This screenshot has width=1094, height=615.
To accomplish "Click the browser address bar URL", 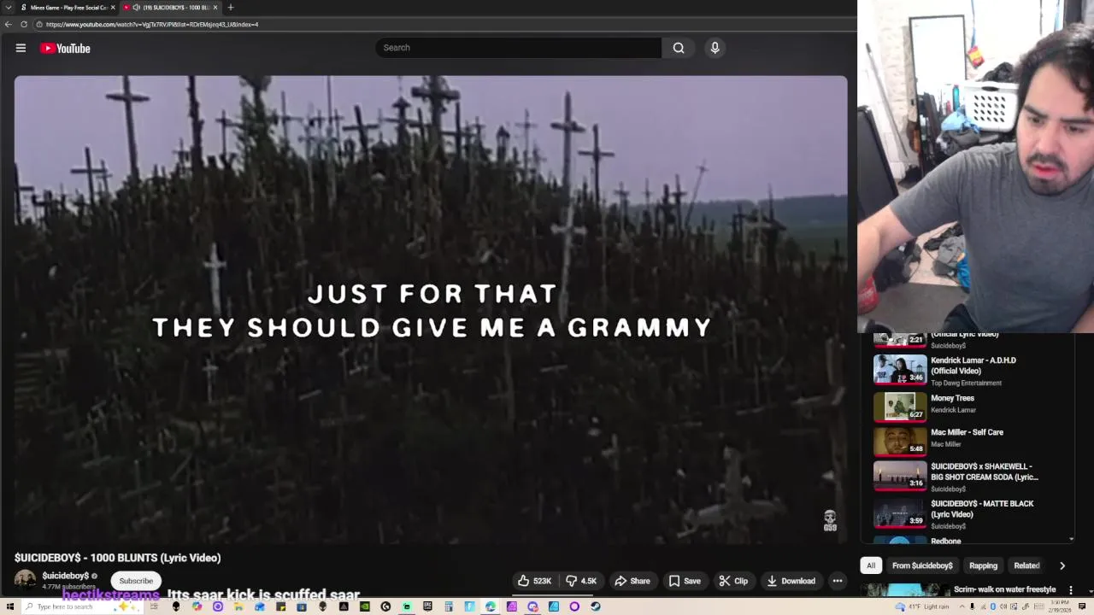I will 152,25.
